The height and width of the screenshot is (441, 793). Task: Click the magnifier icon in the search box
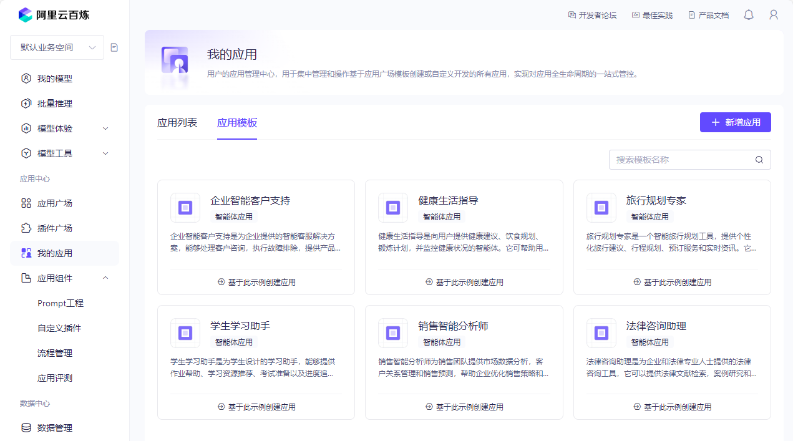tap(759, 160)
